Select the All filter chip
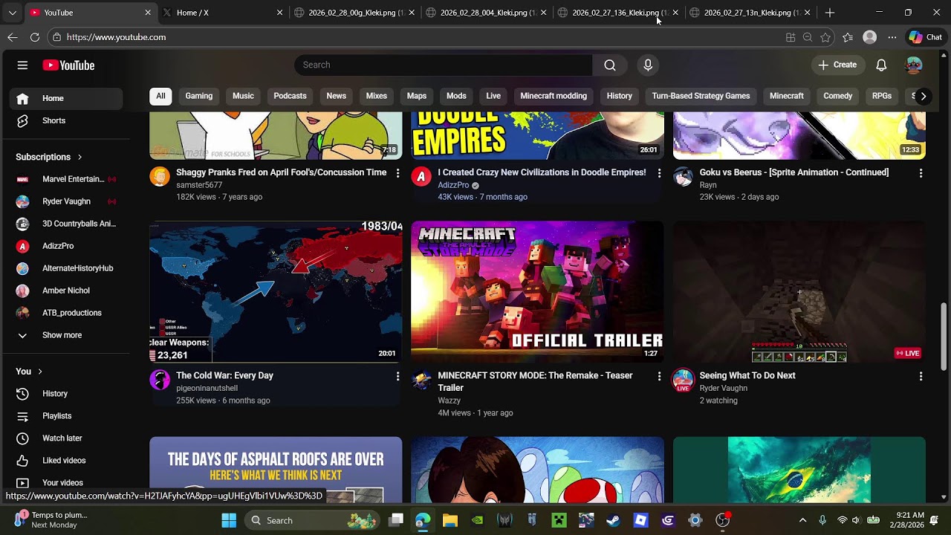 pyautogui.click(x=160, y=96)
